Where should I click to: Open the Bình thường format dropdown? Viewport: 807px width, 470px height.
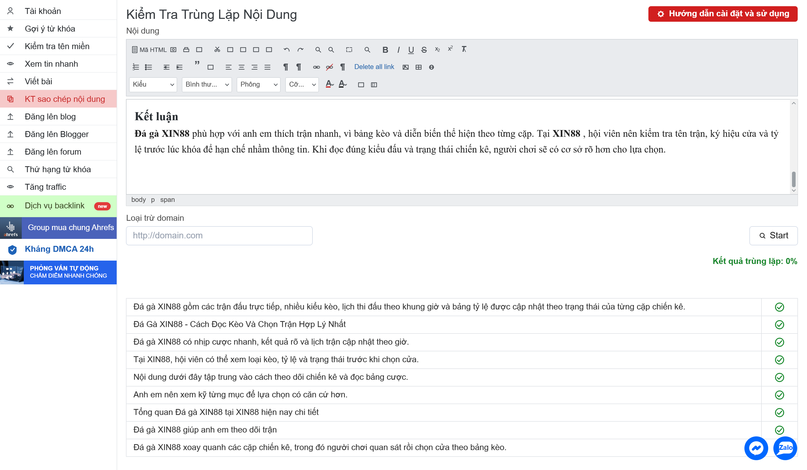click(x=207, y=85)
